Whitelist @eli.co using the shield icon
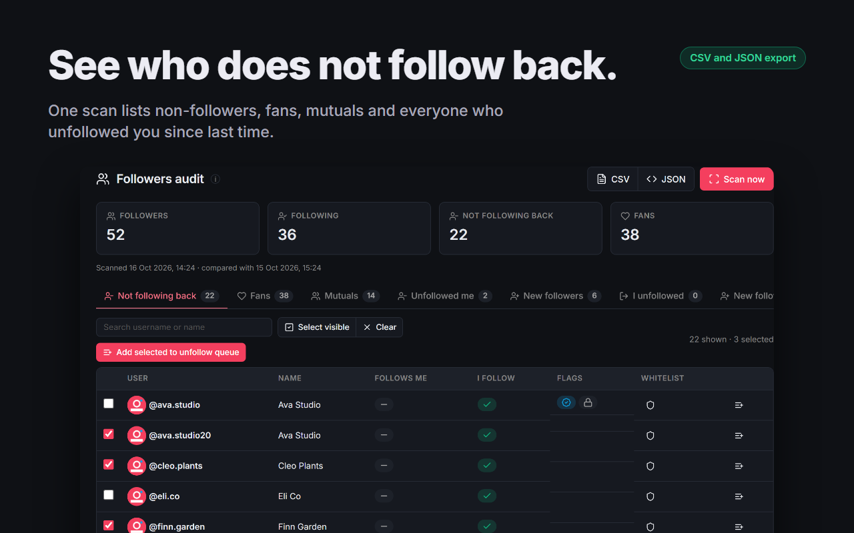The height and width of the screenshot is (533, 854). coord(651,496)
